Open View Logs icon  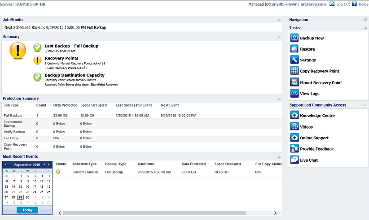tap(294, 93)
